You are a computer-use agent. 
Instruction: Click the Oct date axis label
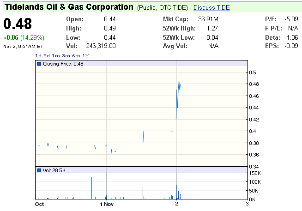(x=40, y=204)
